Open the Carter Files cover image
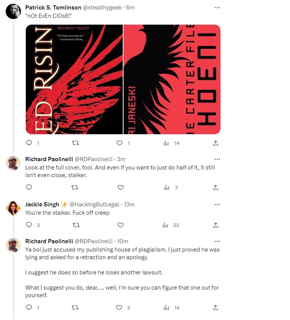 coord(172,79)
